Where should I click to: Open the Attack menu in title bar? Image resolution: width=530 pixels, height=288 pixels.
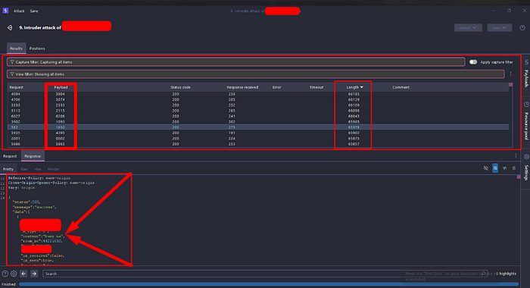(x=19, y=11)
